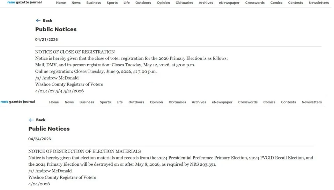The width and height of the screenshot is (334, 190).
Task: Open Obituaries in the top navigation
Action: point(184,3)
